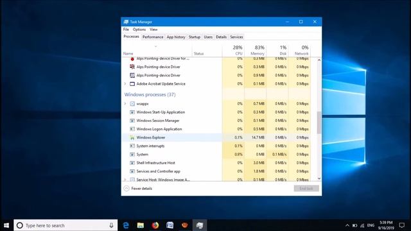The image size is (411, 231).
Task: Click the Shell Infrastructure Host icon
Action: [132, 163]
